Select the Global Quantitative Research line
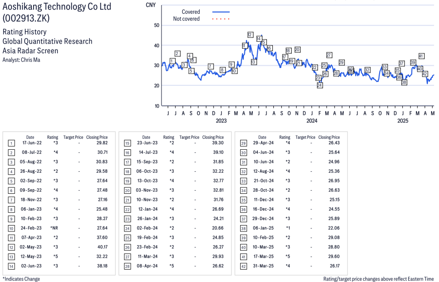This screenshot has width=439, height=282. (x=47, y=41)
